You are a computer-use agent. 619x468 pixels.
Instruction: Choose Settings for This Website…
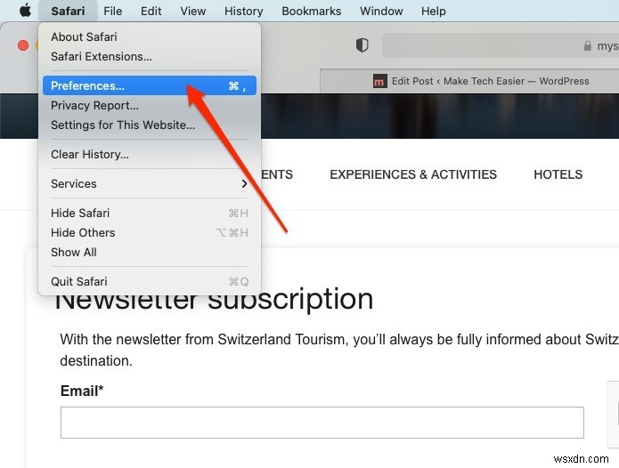(150, 125)
